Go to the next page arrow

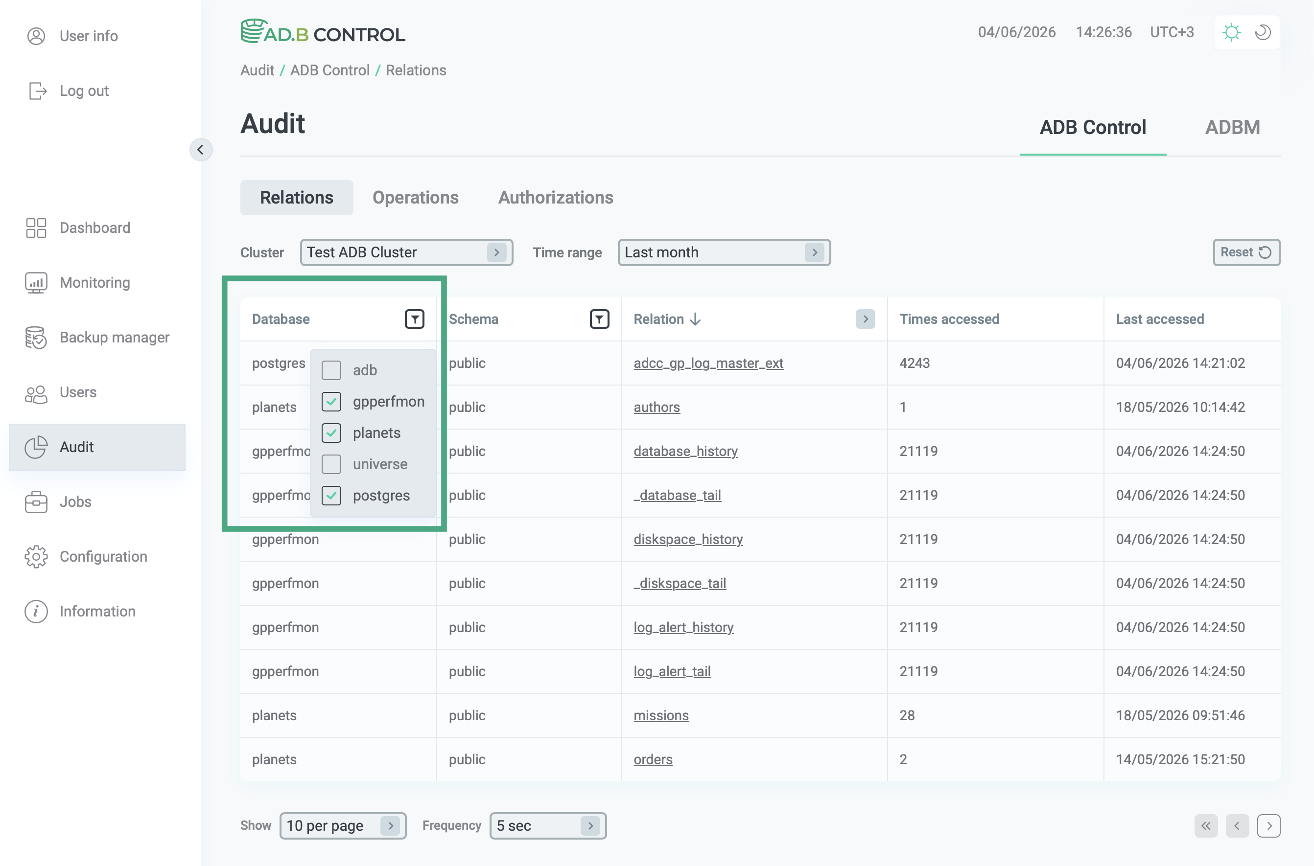click(1268, 826)
